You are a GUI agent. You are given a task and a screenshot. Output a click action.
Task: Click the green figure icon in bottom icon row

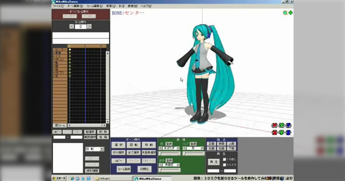(x=281, y=132)
